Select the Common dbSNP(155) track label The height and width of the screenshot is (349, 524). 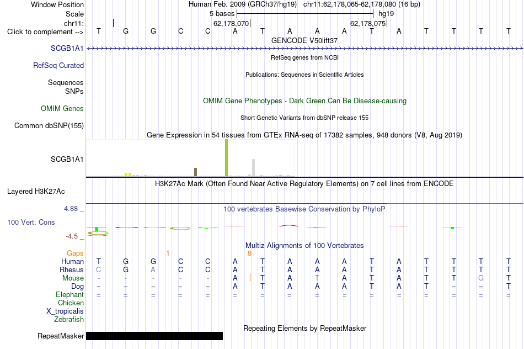coord(49,125)
